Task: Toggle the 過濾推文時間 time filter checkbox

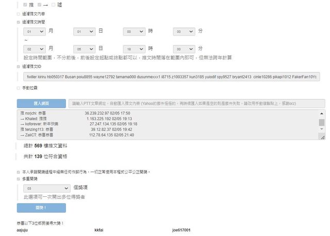Action: pyautogui.click(x=19, y=22)
